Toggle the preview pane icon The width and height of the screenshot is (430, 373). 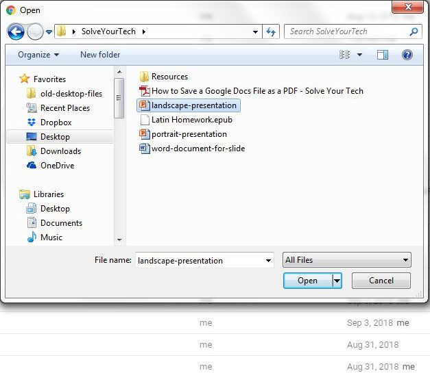click(x=383, y=55)
